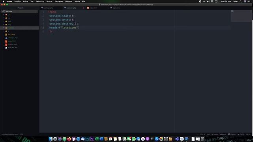Click the Git changes counter in status bar
This screenshot has width=253, height=142.
[x=241, y=134]
